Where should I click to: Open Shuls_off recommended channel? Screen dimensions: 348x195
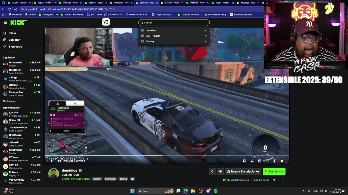point(22,122)
